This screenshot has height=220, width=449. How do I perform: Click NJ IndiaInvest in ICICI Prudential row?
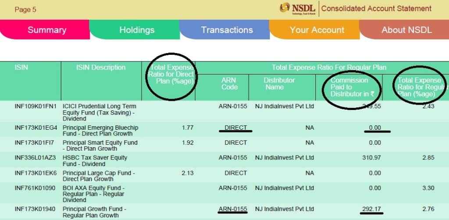(x=284, y=106)
